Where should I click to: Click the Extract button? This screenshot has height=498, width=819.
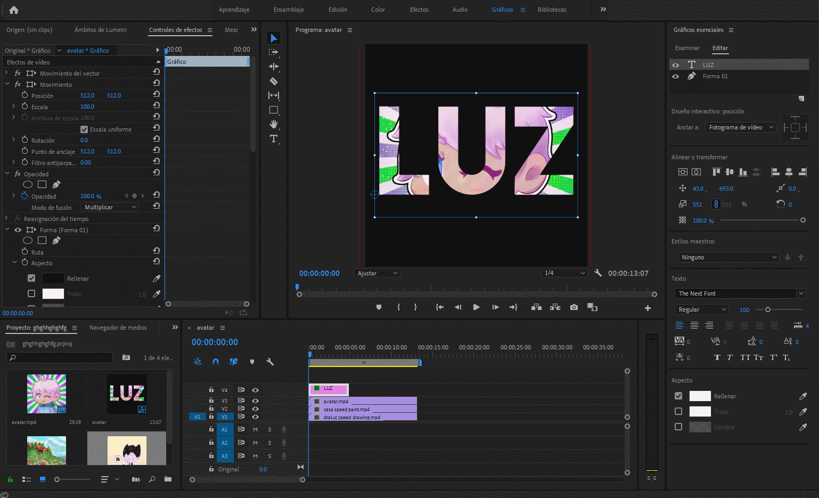point(555,307)
